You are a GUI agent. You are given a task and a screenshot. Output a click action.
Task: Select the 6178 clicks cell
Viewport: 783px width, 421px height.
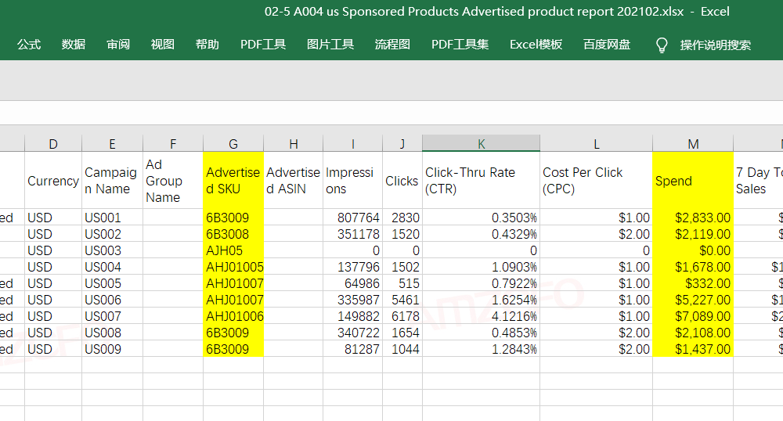pos(402,316)
